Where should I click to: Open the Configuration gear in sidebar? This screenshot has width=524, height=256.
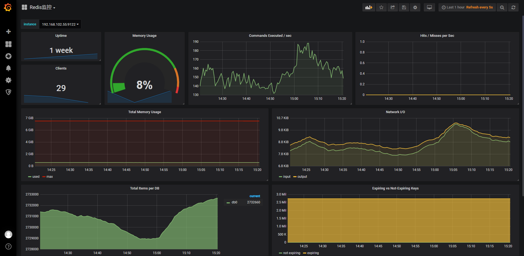(x=8, y=80)
